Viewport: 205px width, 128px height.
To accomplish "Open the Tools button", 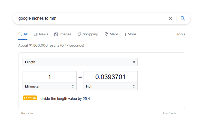I will click(x=181, y=34).
